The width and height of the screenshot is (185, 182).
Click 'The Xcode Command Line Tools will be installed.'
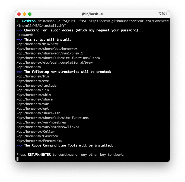(x=69, y=145)
